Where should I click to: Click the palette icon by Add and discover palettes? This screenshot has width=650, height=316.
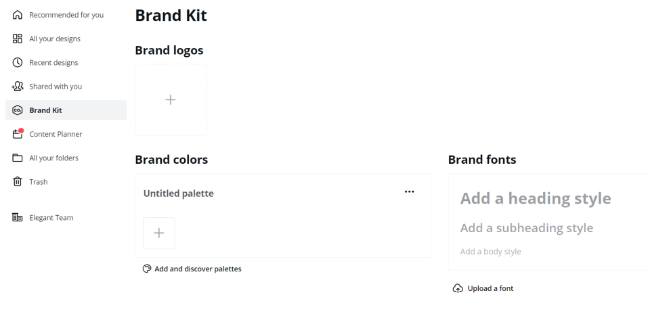point(147,269)
